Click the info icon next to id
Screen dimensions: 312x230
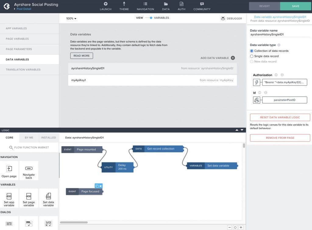(x=266, y=93)
